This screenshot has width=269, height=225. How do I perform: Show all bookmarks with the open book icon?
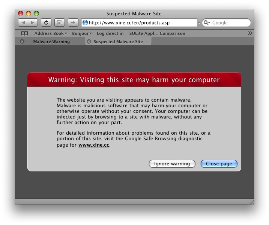24,33
